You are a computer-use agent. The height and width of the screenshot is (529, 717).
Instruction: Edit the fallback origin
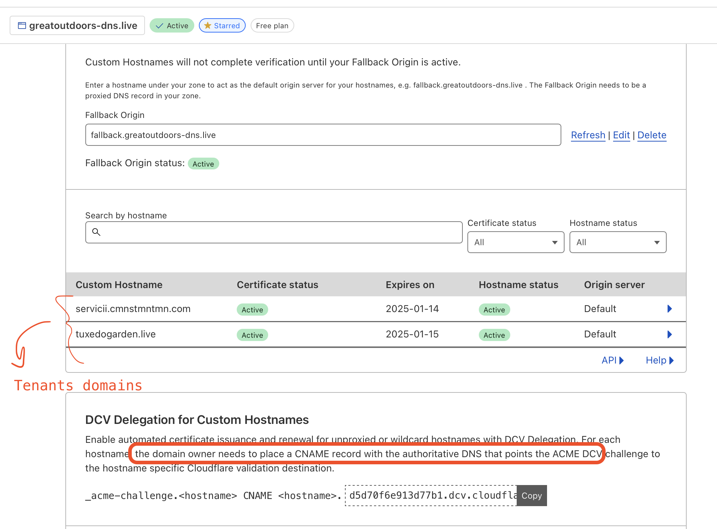pos(621,135)
